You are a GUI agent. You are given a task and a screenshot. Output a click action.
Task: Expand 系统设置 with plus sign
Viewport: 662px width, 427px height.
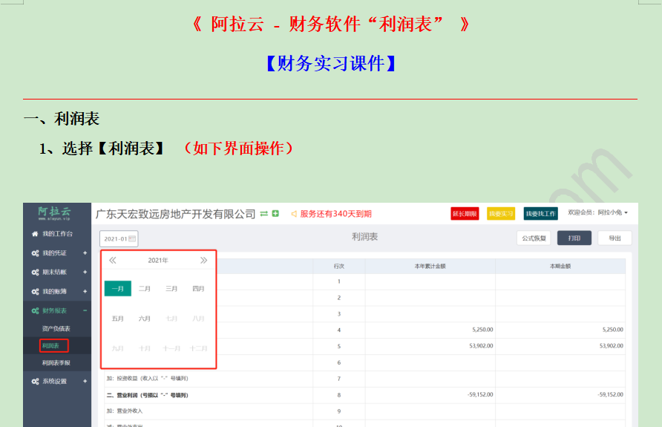point(85,382)
